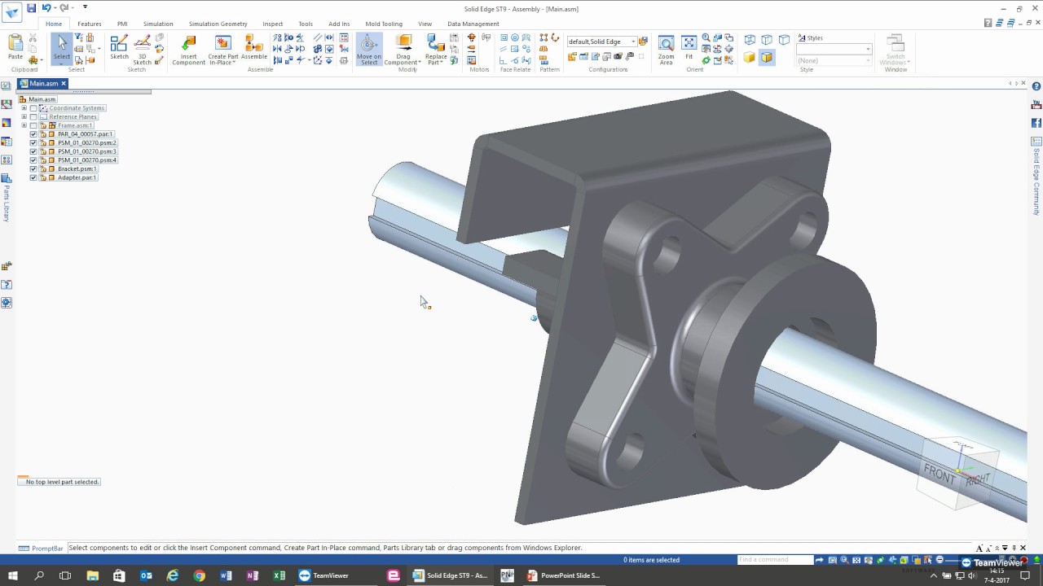
Task: Click the PromptBar icon
Action: pos(24,548)
